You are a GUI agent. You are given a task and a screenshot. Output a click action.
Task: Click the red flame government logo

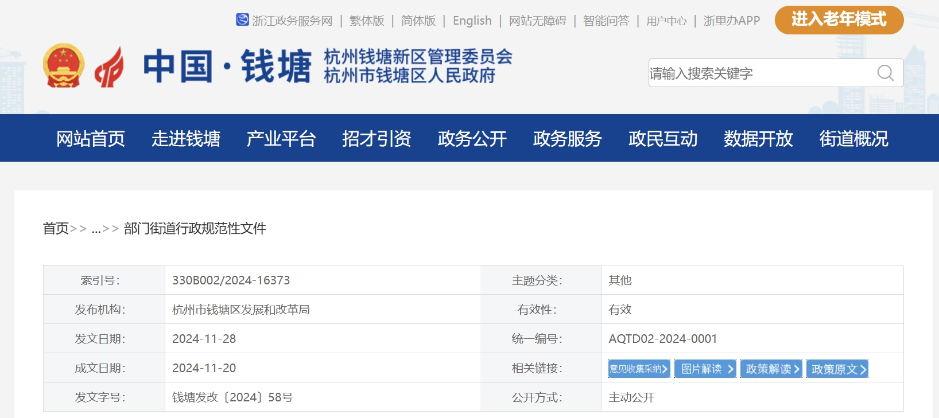coord(109,68)
